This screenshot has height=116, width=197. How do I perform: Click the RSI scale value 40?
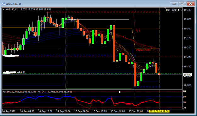[x=184, y=102]
